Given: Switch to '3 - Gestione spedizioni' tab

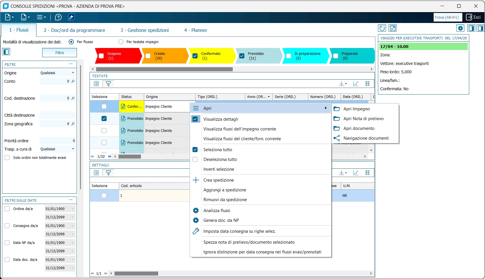Looking at the screenshot, I should pyautogui.click(x=144, y=30).
